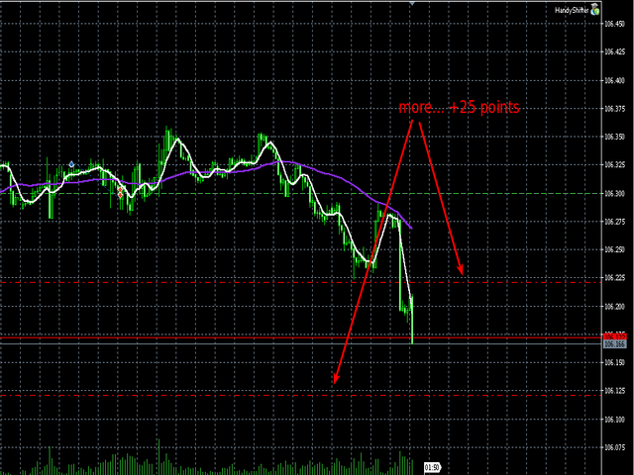Screen dimensions: 634x475
Task: Click the 01:50 timer label
Action: tap(432, 468)
